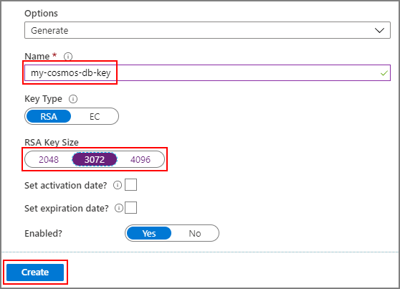Click the green validation checkmark in Name field

point(384,73)
